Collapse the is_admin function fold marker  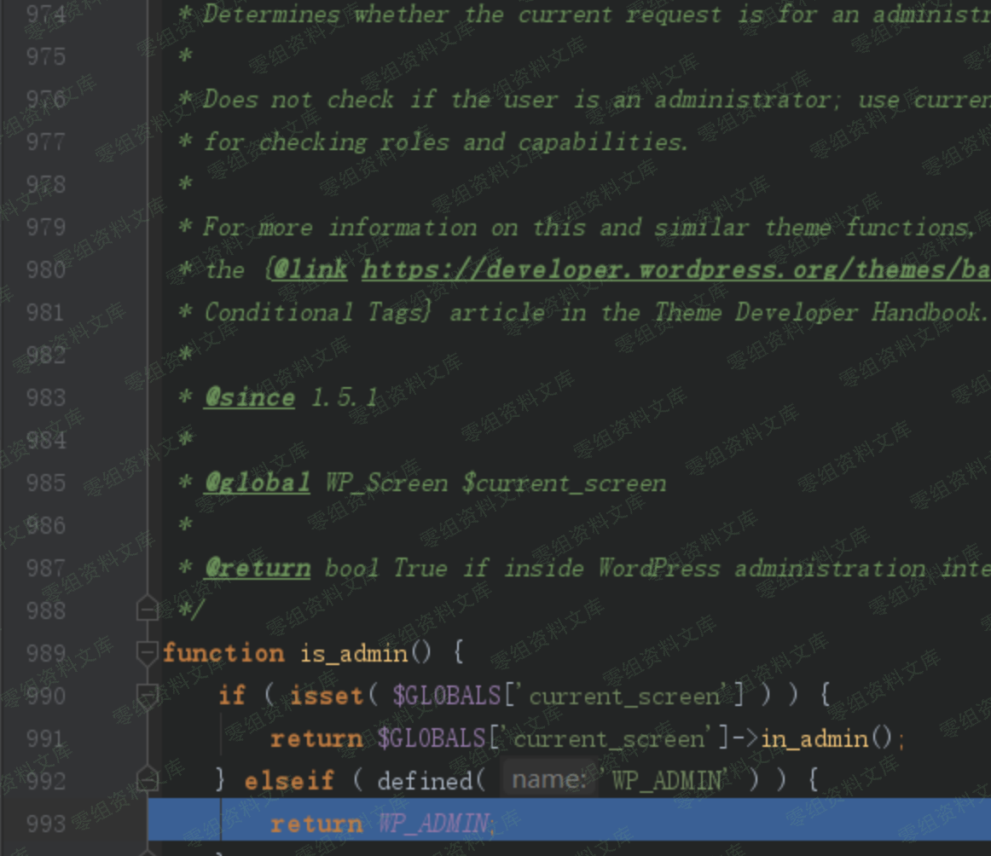[x=147, y=653]
